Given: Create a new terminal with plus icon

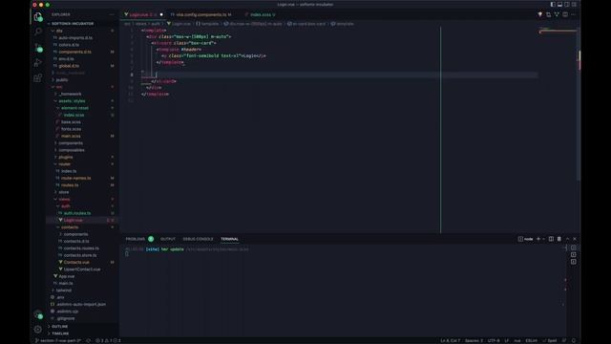Looking at the screenshot, I should pyautogui.click(x=538, y=239).
